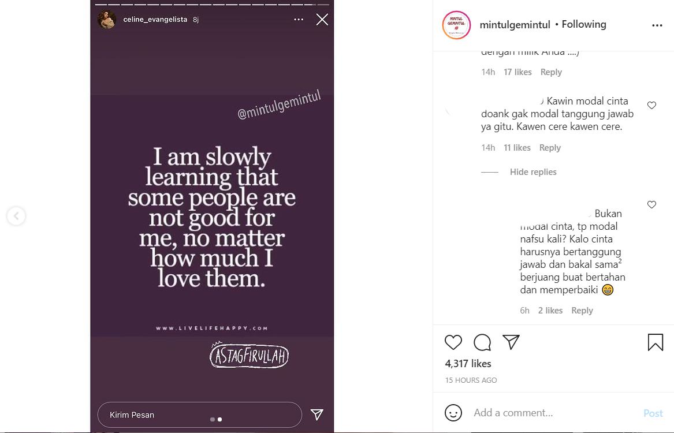Open mintulgemintul profile from the username

(x=515, y=24)
